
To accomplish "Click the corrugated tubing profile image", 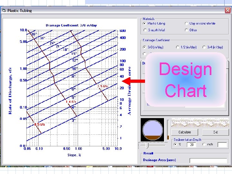I will pos(200,122).
